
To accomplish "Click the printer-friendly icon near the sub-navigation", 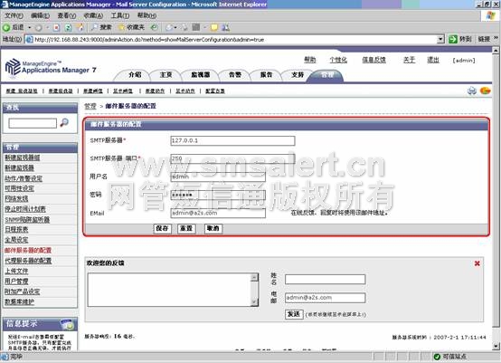I will 471,91.
